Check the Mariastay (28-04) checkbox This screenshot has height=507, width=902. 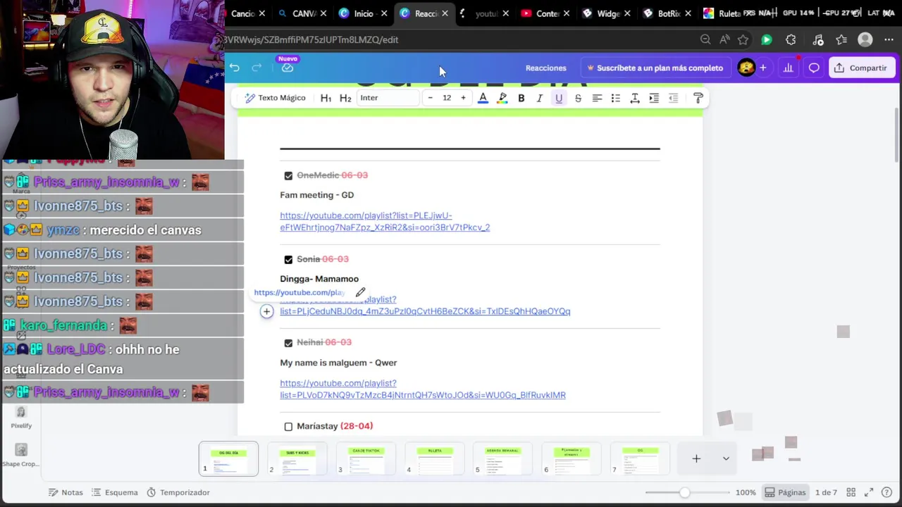(288, 426)
